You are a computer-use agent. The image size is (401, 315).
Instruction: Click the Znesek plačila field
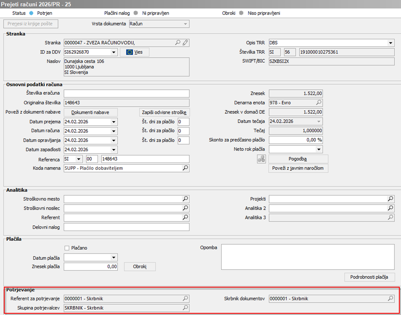(91, 266)
